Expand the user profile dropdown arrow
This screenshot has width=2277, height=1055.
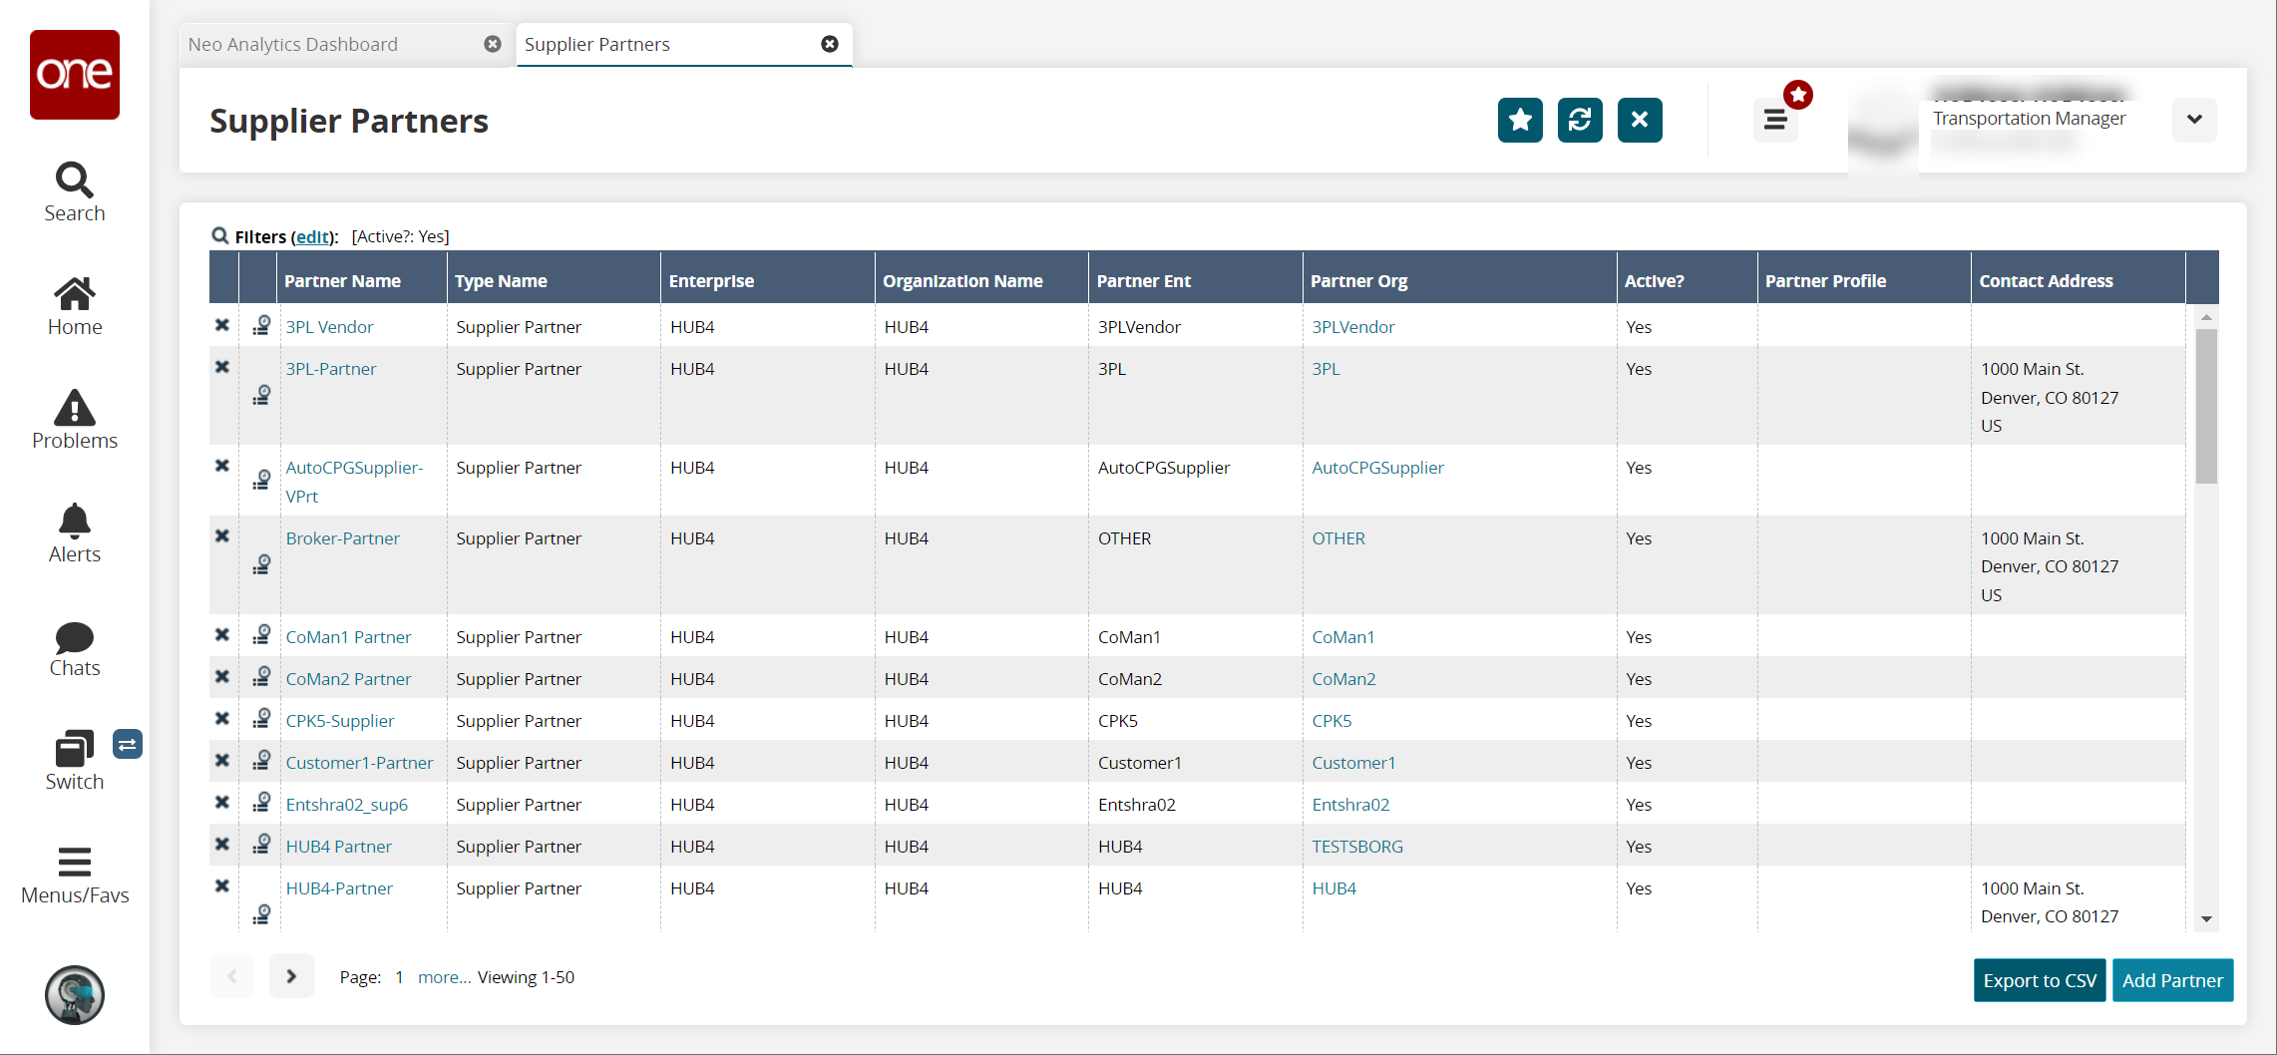2193,120
